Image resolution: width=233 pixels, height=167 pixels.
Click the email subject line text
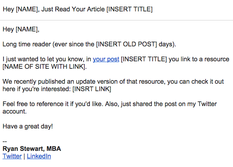click(x=78, y=9)
